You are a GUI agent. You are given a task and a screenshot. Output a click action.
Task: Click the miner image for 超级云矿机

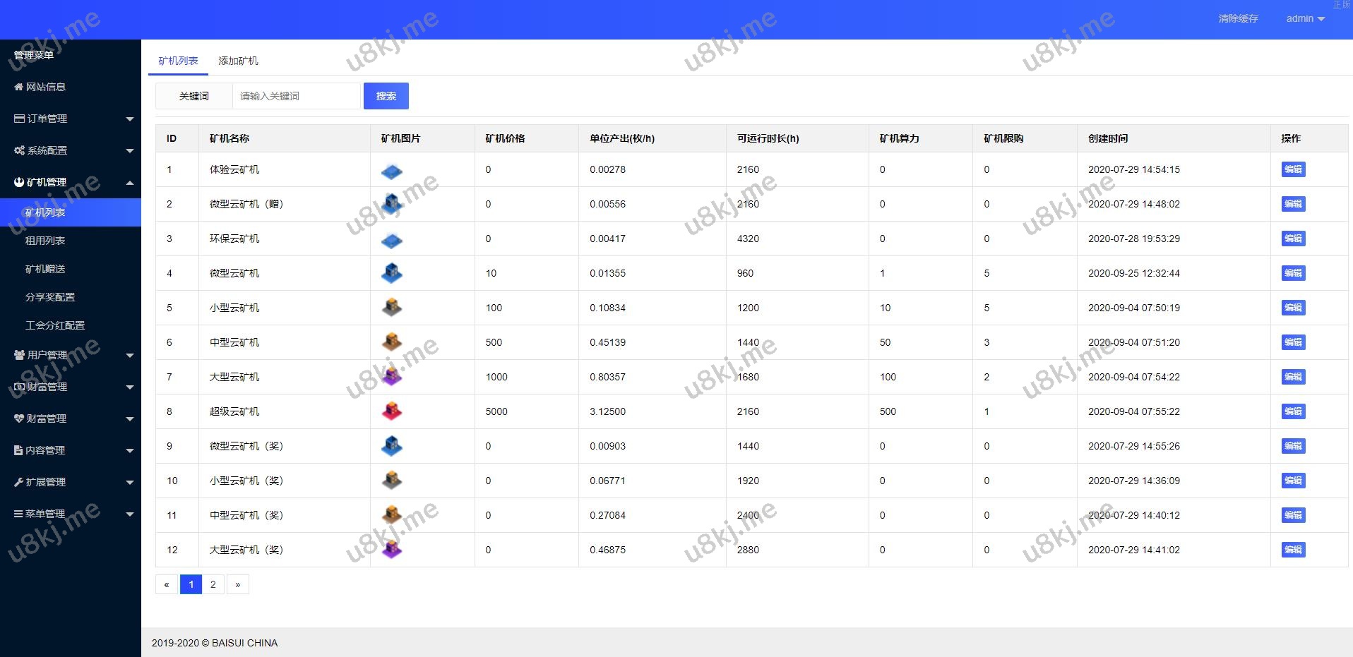point(391,411)
